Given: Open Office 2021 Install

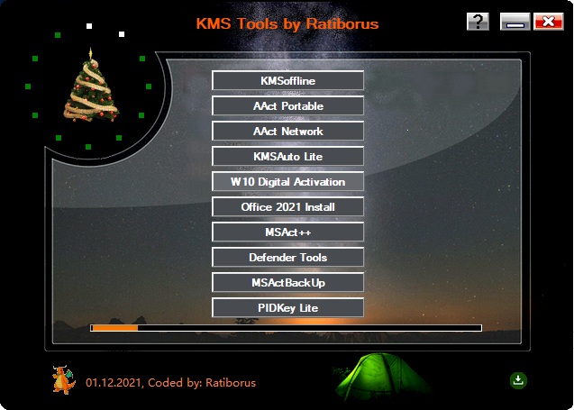Looking at the screenshot, I should tap(287, 207).
